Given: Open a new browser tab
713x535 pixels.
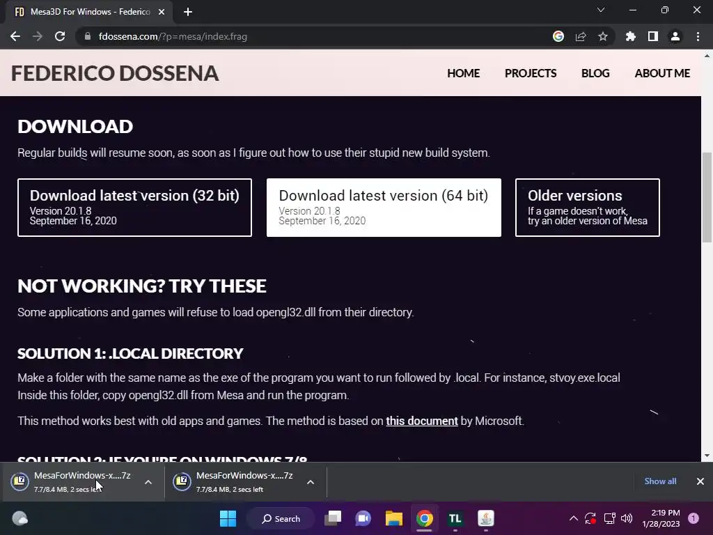Looking at the screenshot, I should [x=188, y=12].
